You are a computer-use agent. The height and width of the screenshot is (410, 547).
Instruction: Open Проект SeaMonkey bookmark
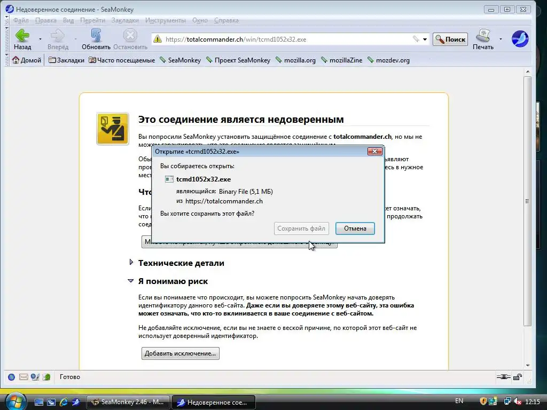(238, 60)
